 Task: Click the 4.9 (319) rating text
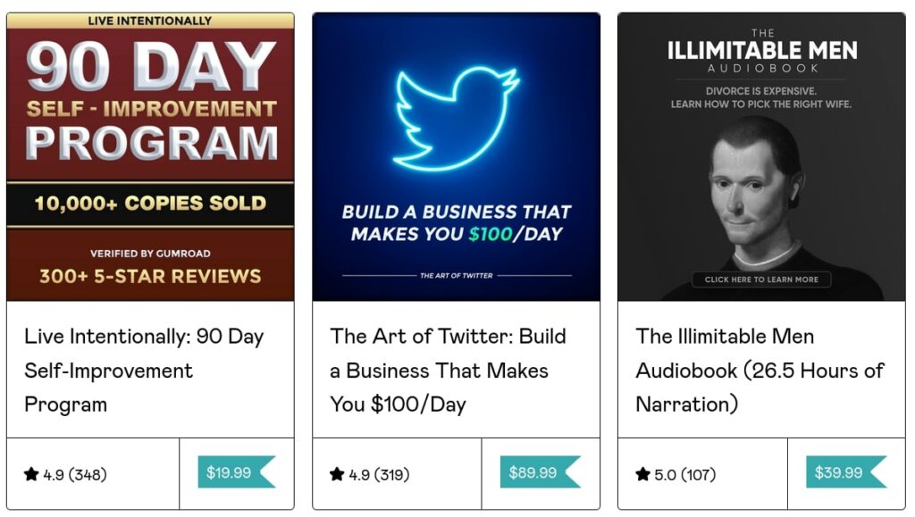(381, 474)
